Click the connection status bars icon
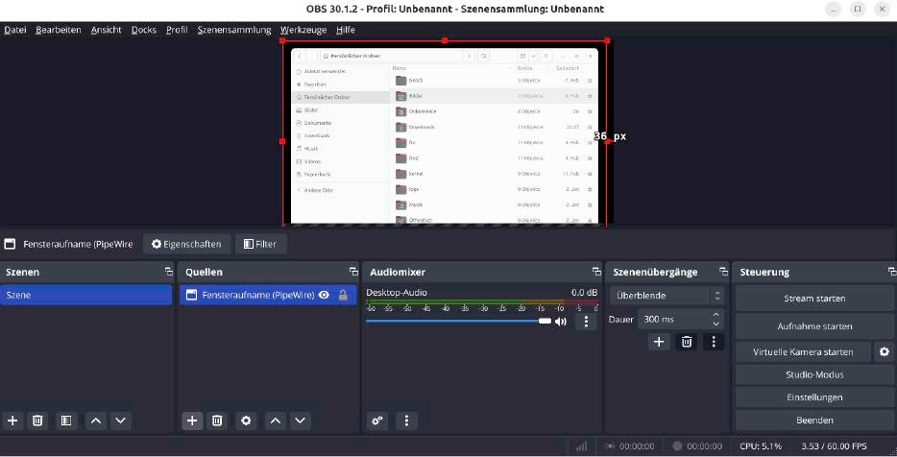The height and width of the screenshot is (457, 897). pyautogui.click(x=581, y=446)
